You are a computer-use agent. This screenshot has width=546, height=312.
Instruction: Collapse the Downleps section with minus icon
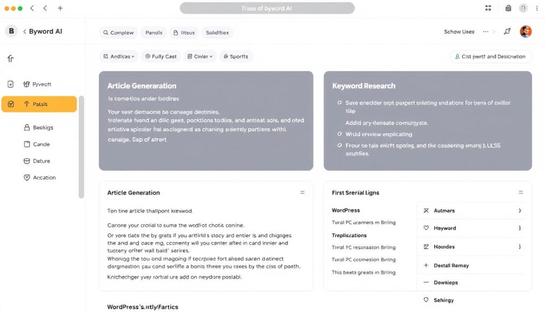coord(425,282)
